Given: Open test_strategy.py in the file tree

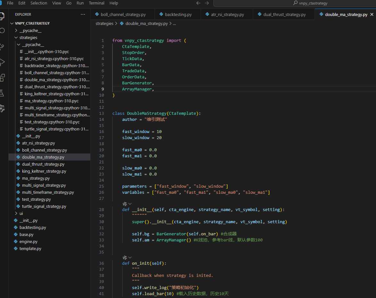Looking at the screenshot, I should [36, 199].
